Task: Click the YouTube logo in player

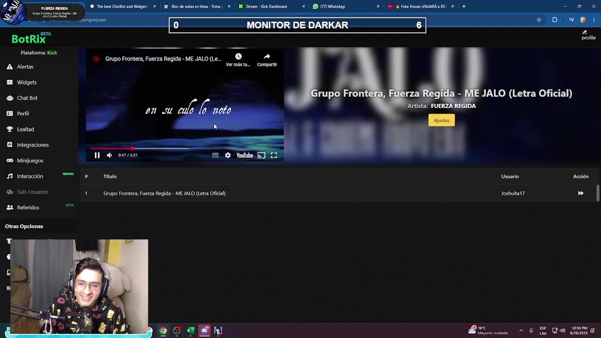Action: pos(245,155)
